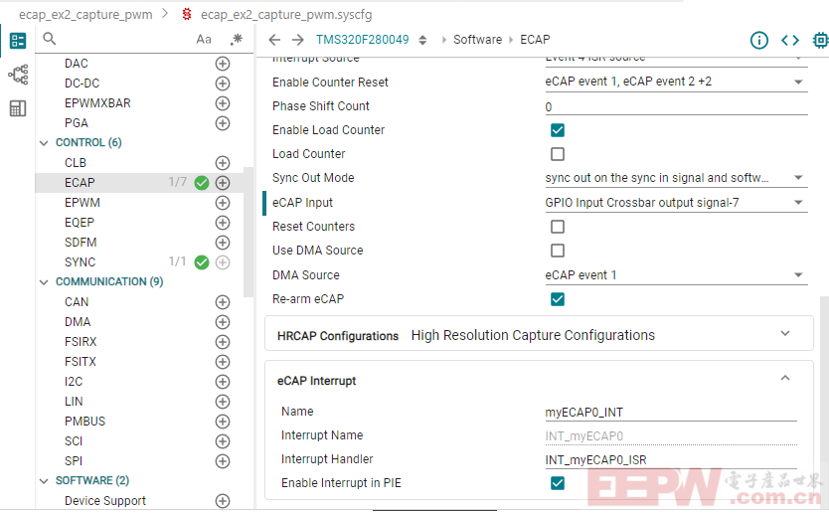
Task: Select Device Support in tree
Action: pyautogui.click(x=104, y=501)
